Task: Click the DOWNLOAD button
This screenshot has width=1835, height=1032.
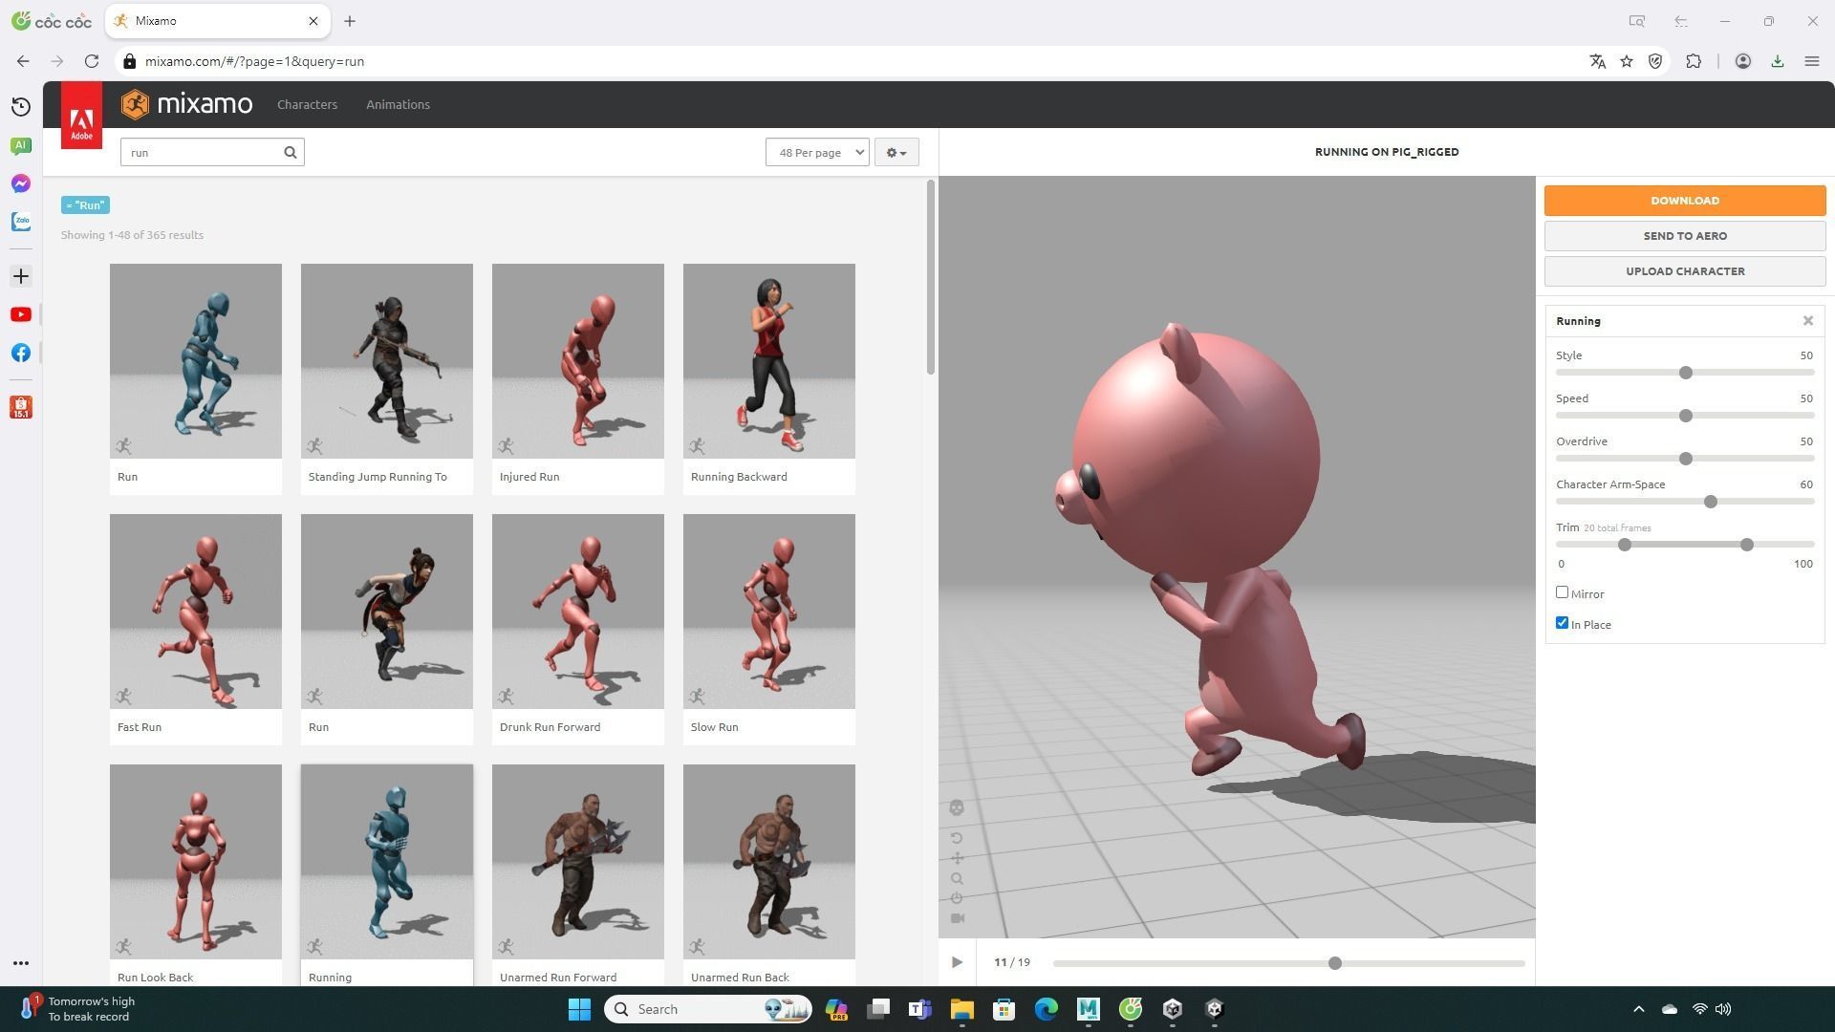Action: coord(1685,201)
